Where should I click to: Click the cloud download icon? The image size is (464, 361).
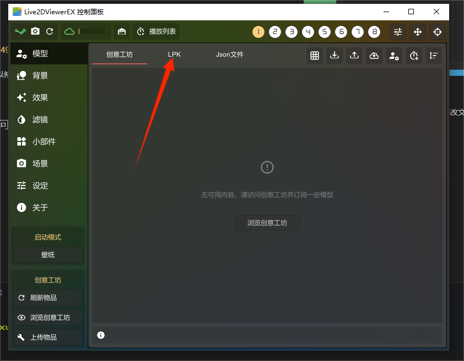coord(374,56)
